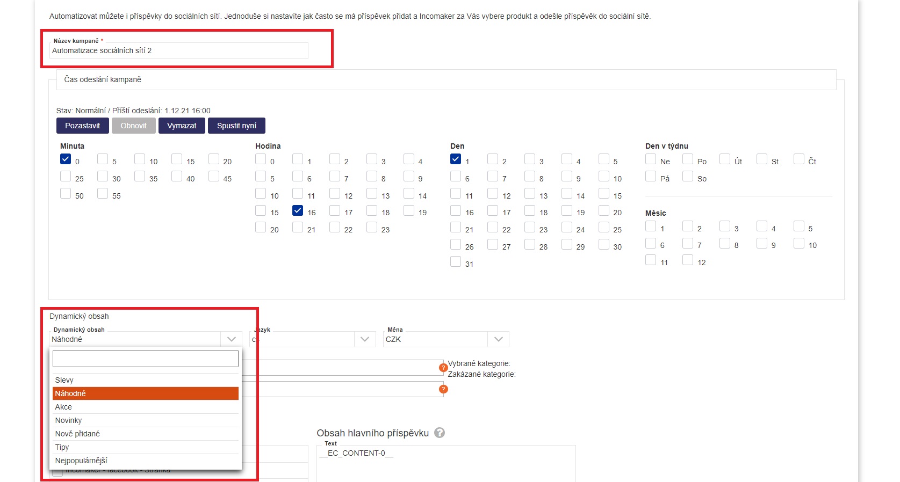Click help icon beside Obsah hlavního příspěvku
Screen dimensions: 900x482
(440, 433)
